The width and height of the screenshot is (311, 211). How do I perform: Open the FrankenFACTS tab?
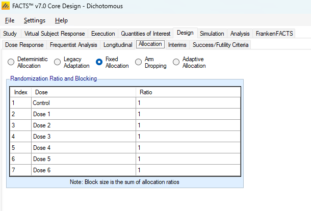click(274, 34)
